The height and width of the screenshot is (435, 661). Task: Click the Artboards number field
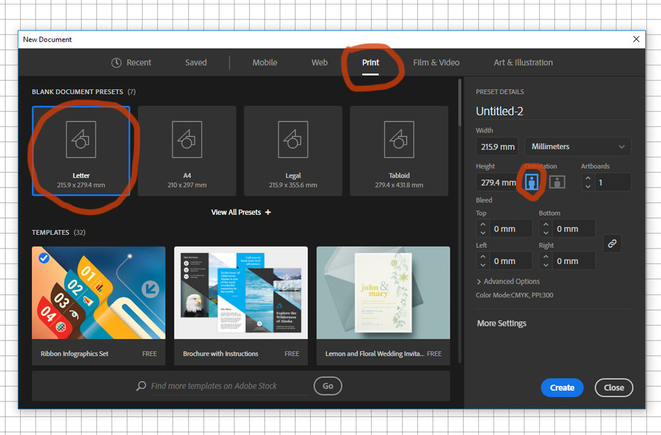tap(613, 182)
